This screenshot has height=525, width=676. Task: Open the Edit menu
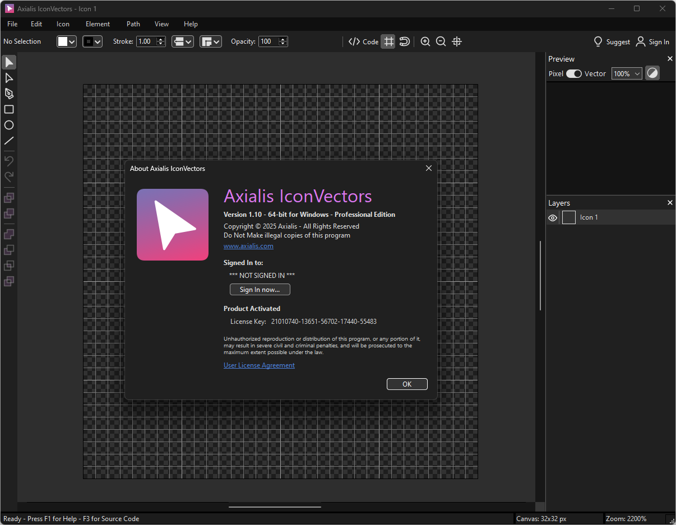[36, 24]
